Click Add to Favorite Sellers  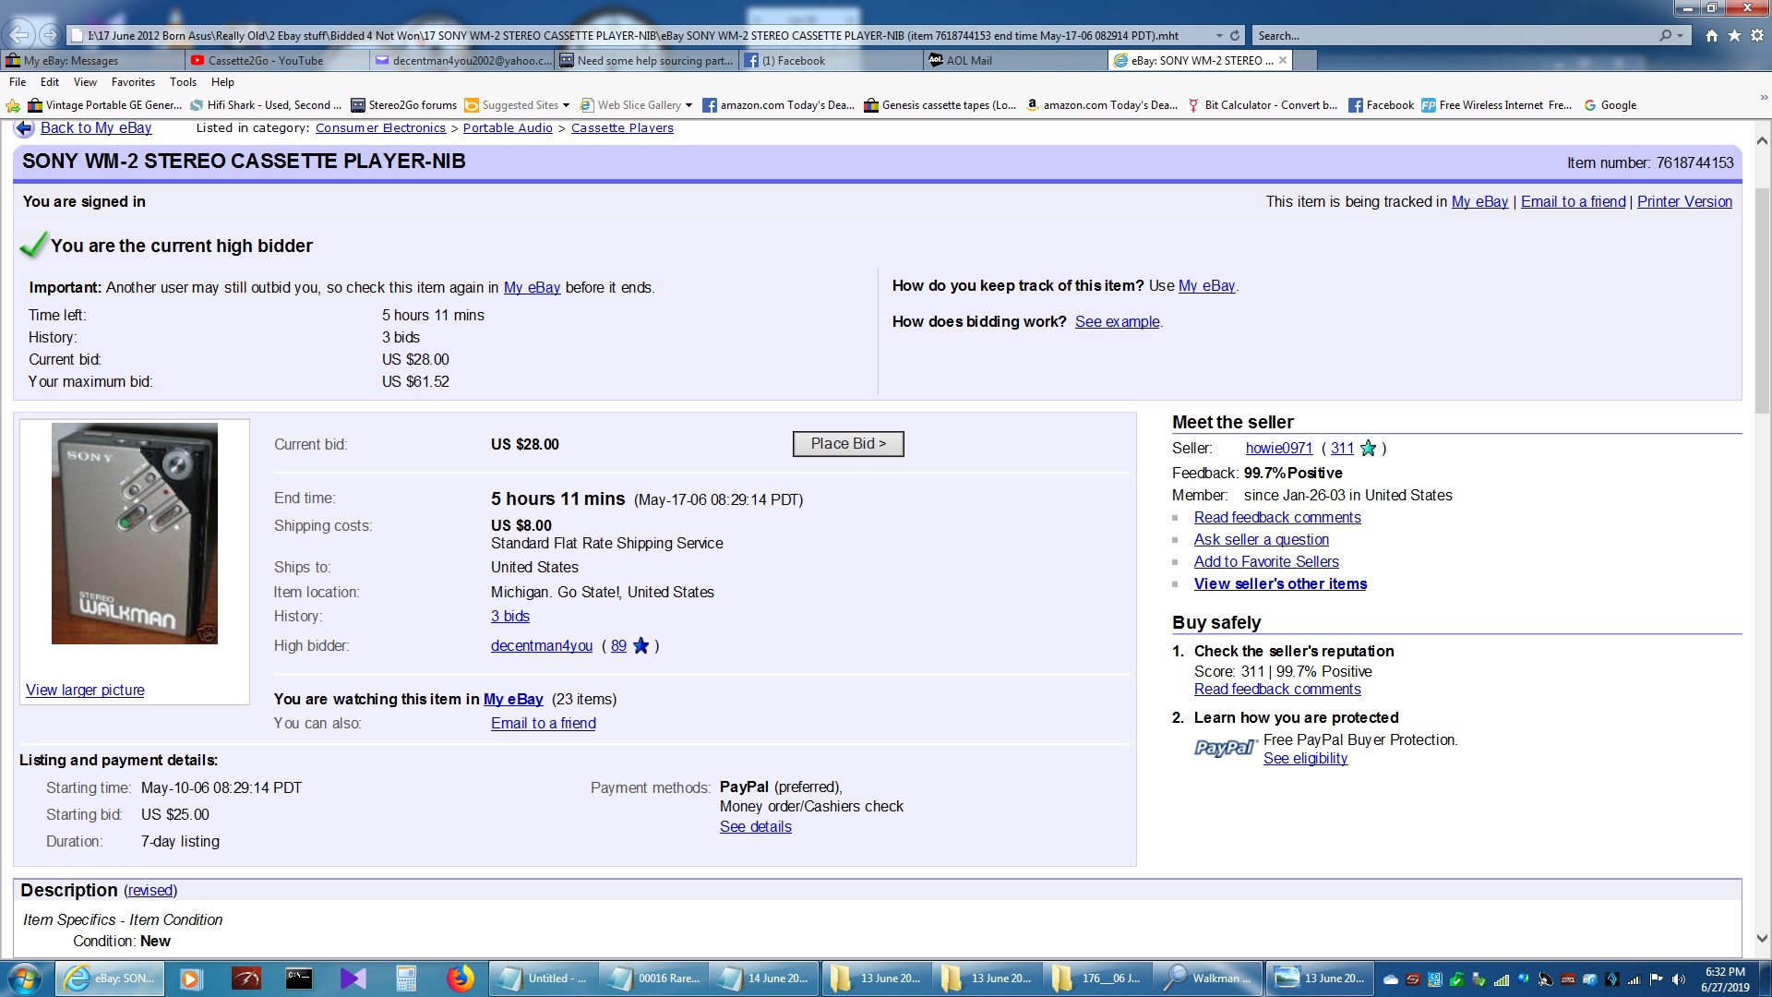click(x=1265, y=561)
